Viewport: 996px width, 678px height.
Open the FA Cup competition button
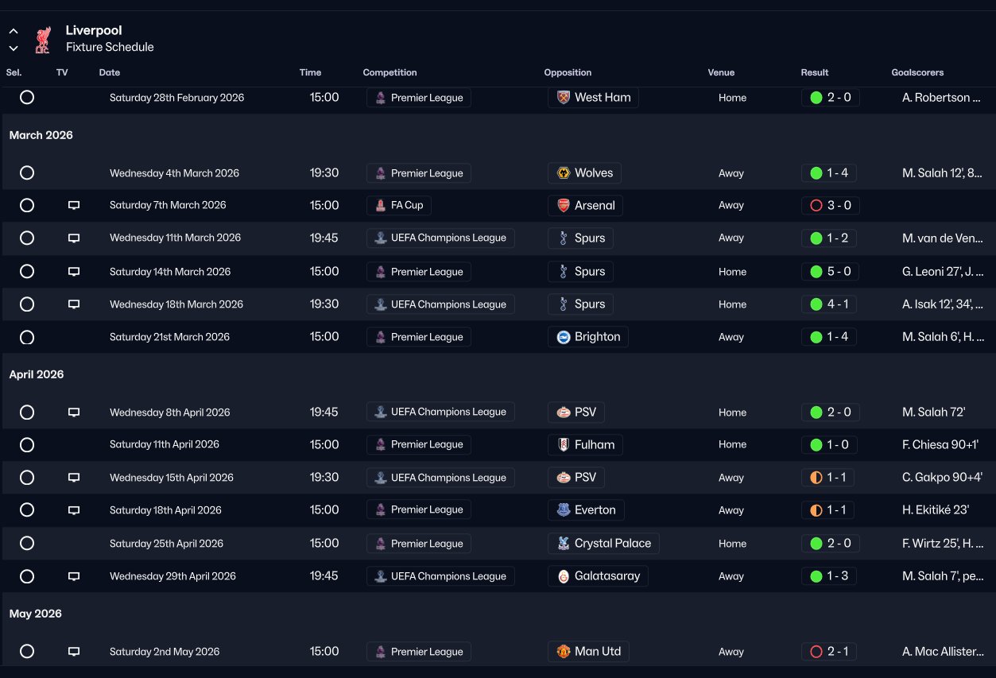[399, 205]
